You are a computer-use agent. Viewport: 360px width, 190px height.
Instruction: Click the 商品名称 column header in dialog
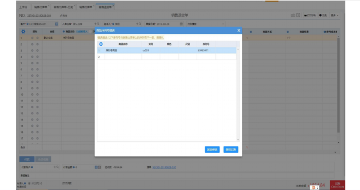(x=123, y=44)
